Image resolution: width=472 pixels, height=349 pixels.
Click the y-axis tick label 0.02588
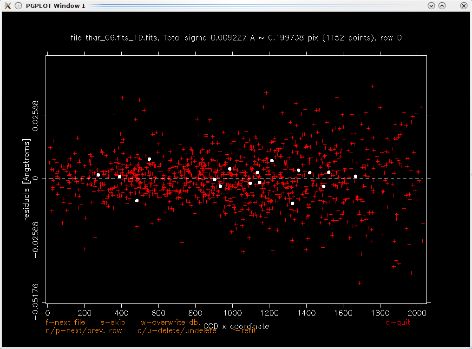tap(35, 116)
